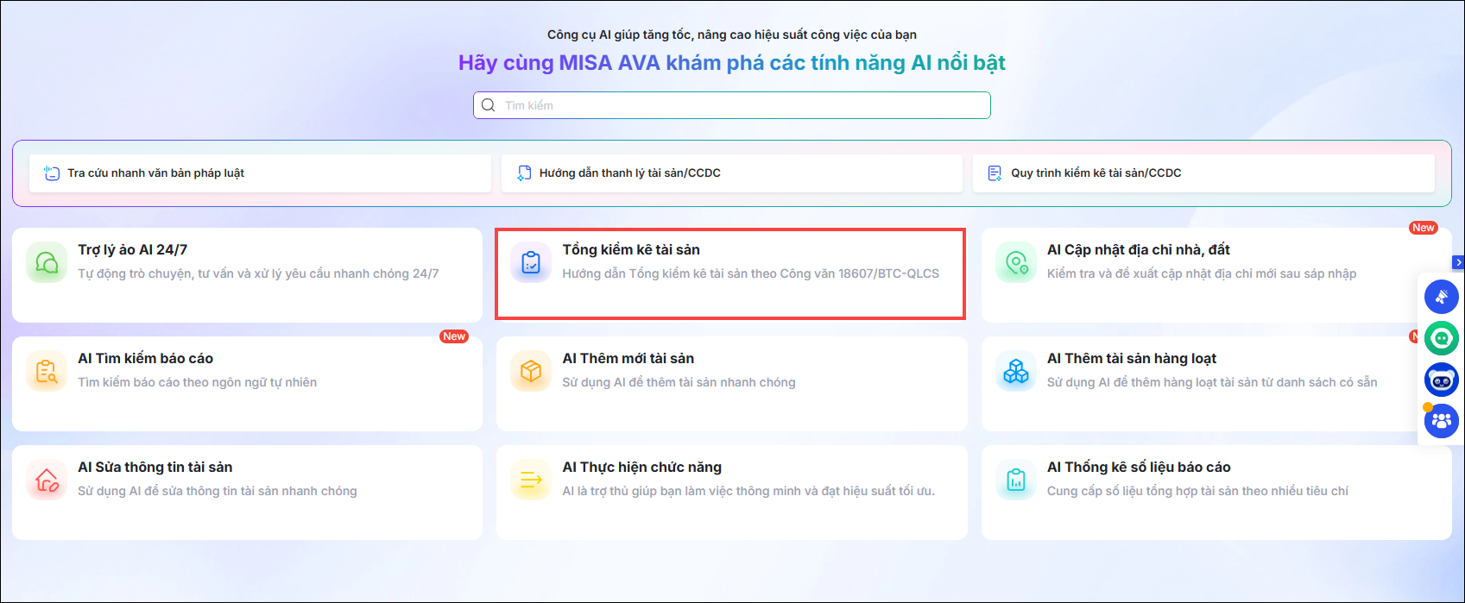The image size is (1465, 603).
Task: Click the AI Thêm mới tài sản box icon
Action: 531,371
